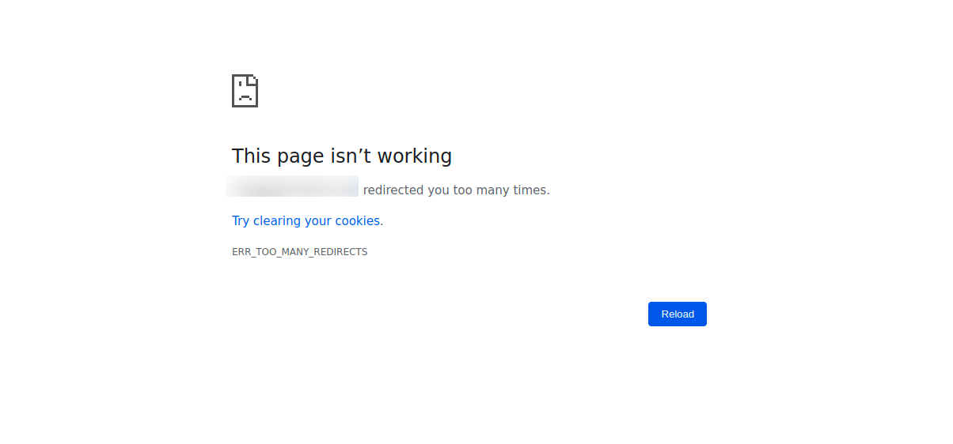Click the word 'working' in the heading
The width and height of the screenshot is (953, 444).
click(415, 156)
